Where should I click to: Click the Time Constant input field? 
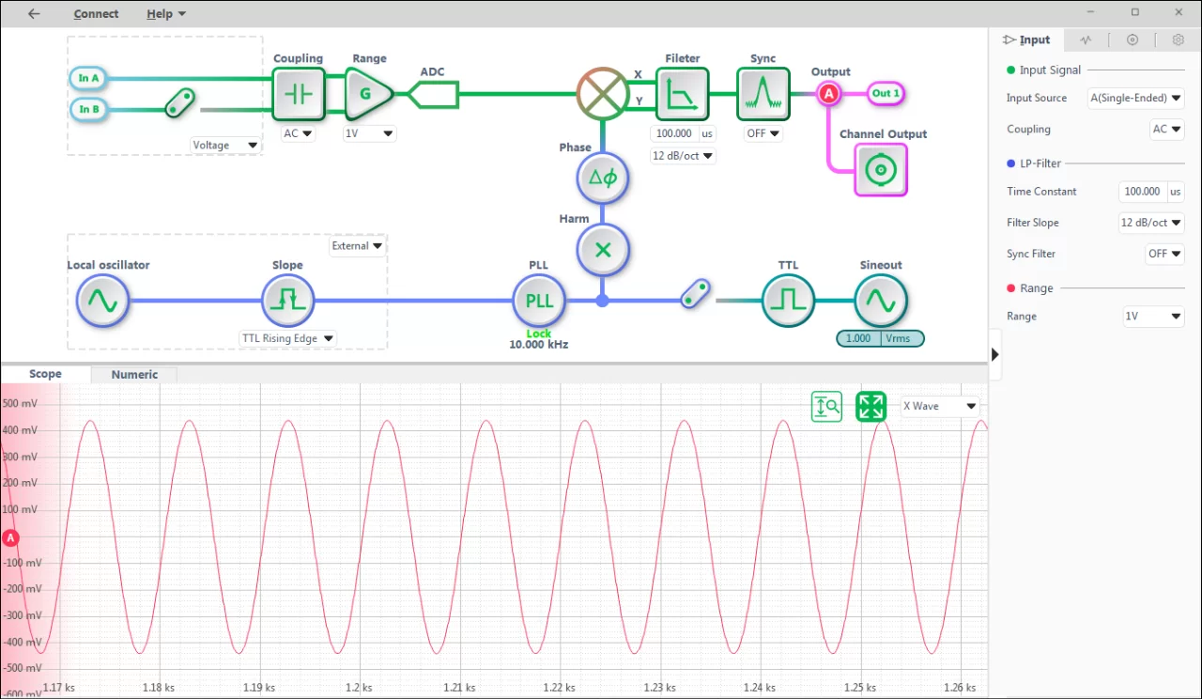(x=1142, y=192)
